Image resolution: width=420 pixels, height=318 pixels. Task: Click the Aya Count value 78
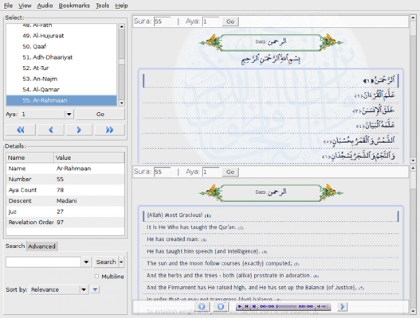(60, 190)
